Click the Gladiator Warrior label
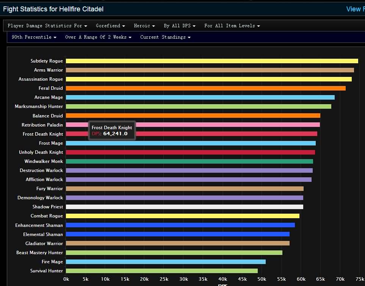 coord(44,244)
